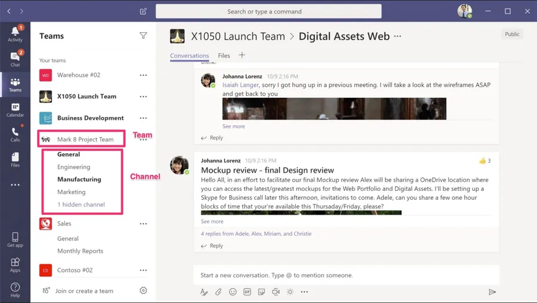Select the Conversations tab

(x=189, y=55)
